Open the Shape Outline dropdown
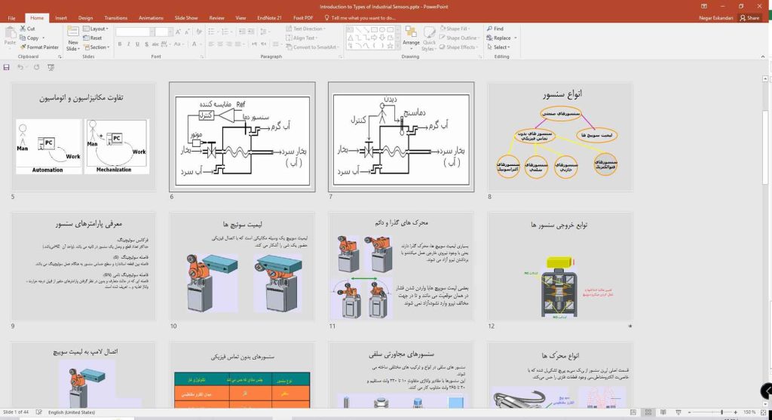 [459, 38]
